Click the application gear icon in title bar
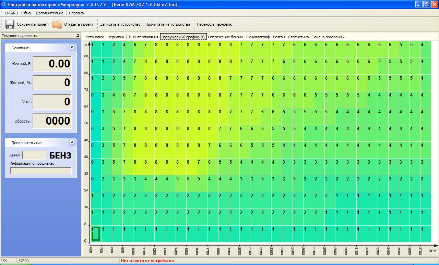439x265 pixels. click(x=3, y=4)
